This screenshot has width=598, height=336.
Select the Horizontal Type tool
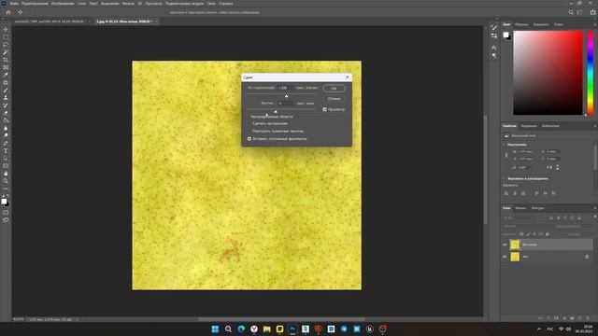point(6,151)
